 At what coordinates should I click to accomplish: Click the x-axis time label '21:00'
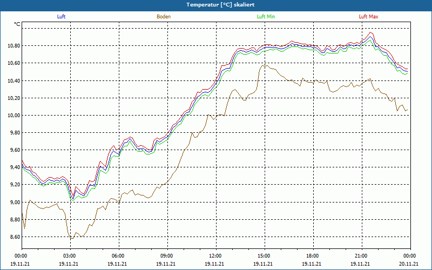(x=362, y=256)
